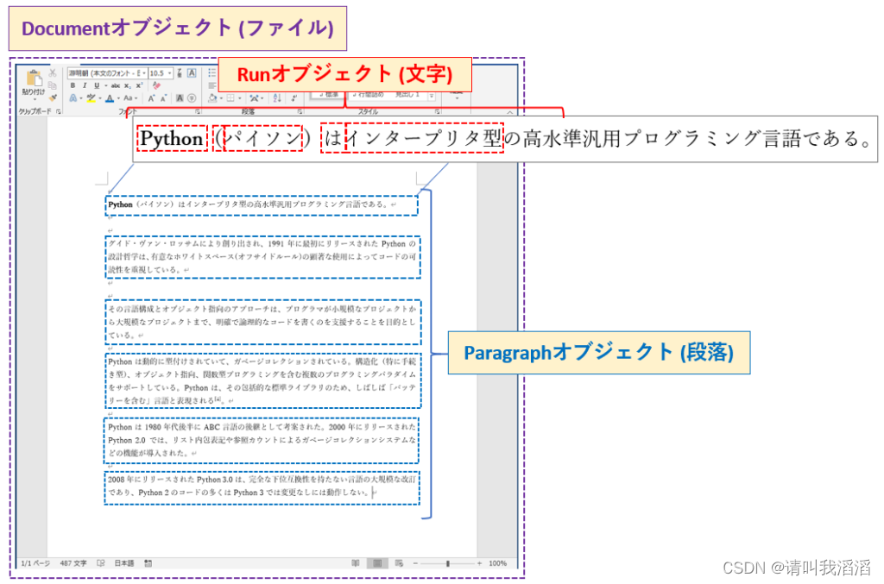Apply superscript formatting
Viewport: 884px width, 584px height.
(x=139, y=85)
